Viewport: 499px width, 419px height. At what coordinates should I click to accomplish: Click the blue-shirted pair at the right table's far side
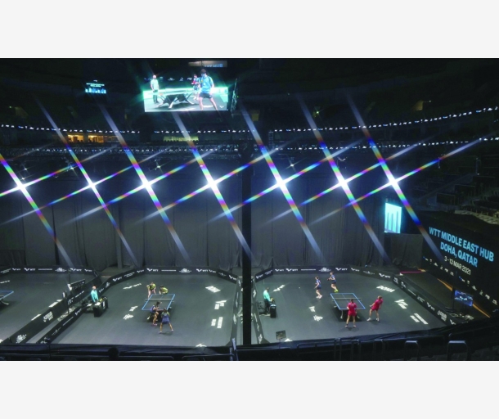326,285
